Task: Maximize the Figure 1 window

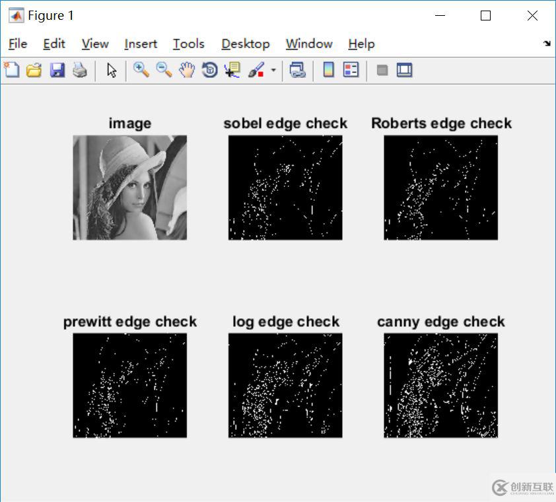Action: click(x=485, y=15)
